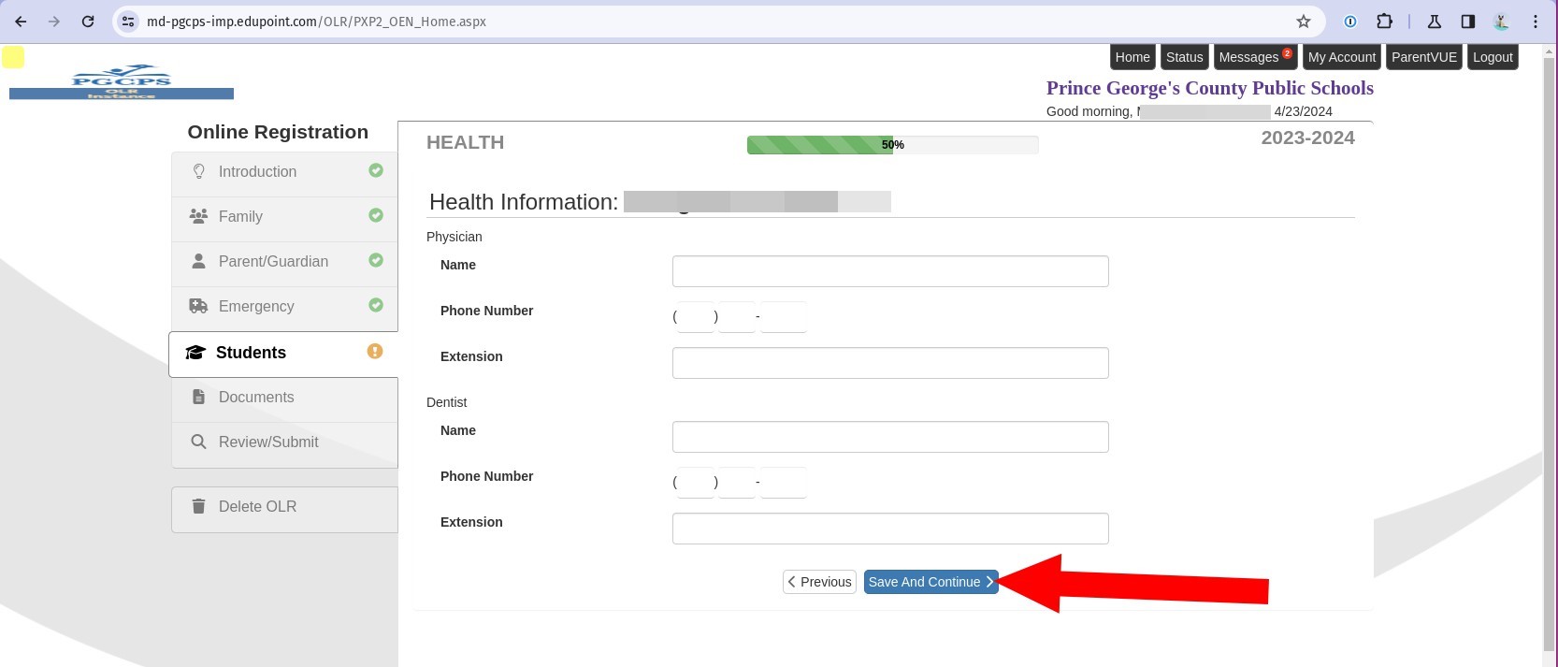This screenshot has width=1558, height=667.
Task: Open the Chrome three-dot menu
Action: coord(1535,22)
